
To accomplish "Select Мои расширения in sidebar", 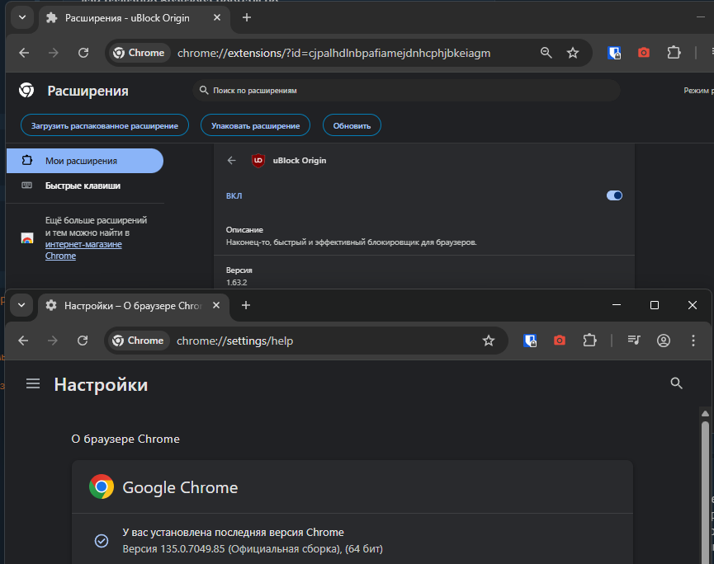I will (81, 161).
